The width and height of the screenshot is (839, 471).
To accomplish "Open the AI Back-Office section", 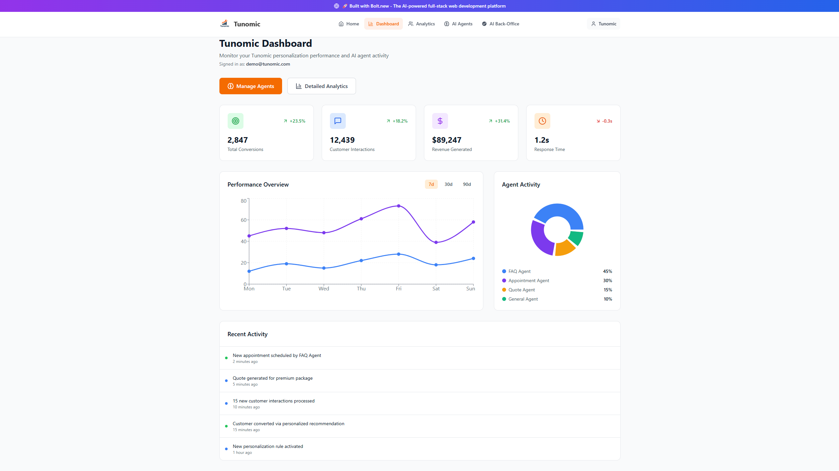I will coord(500,24).
